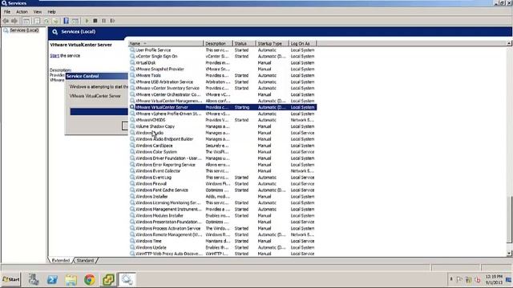The height and width of the screenshot is (288, 513).
Task: Open the Start button on the taskbar
Action: click(x=10, y=279)
